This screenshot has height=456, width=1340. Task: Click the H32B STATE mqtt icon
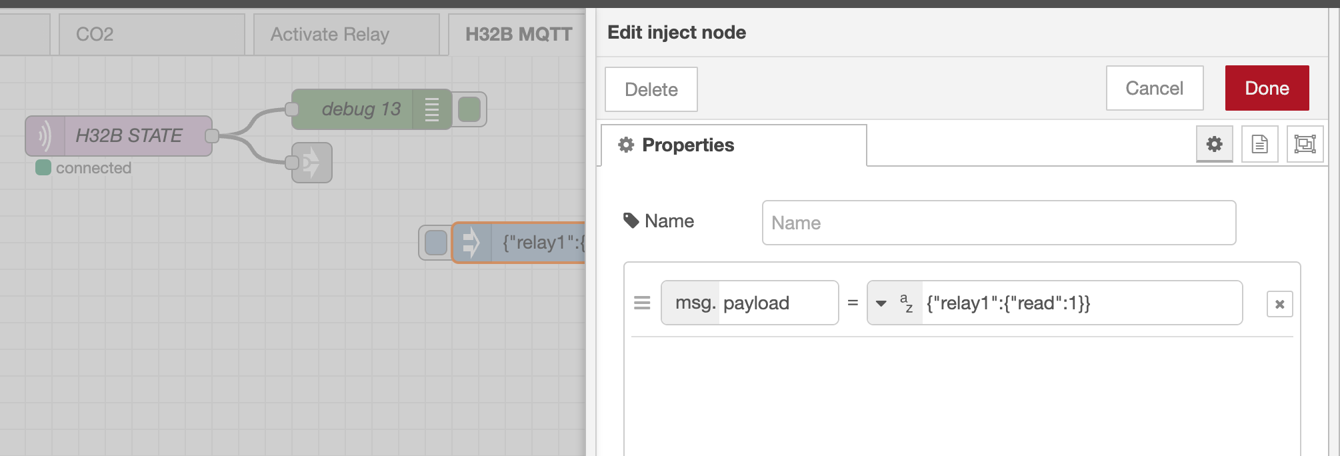click(45, 136)
